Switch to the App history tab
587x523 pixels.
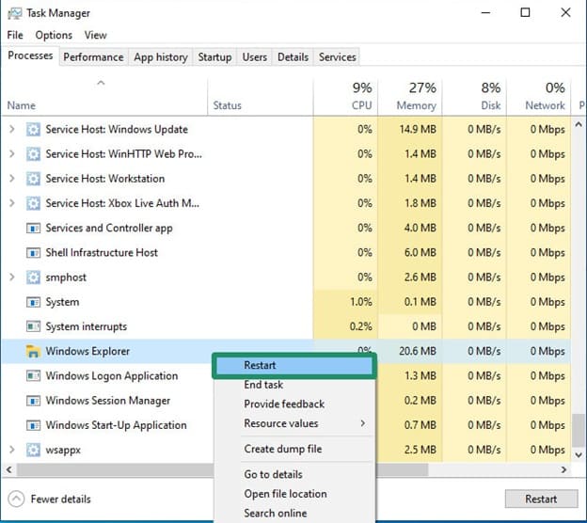pyautogui.click(x=161, y=57)
